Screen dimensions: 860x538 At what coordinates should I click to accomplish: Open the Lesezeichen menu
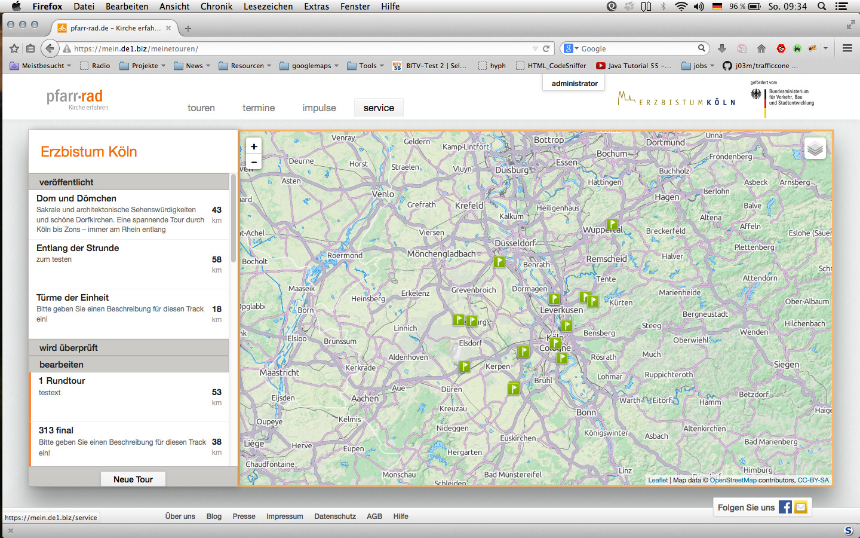coord(268,7)
